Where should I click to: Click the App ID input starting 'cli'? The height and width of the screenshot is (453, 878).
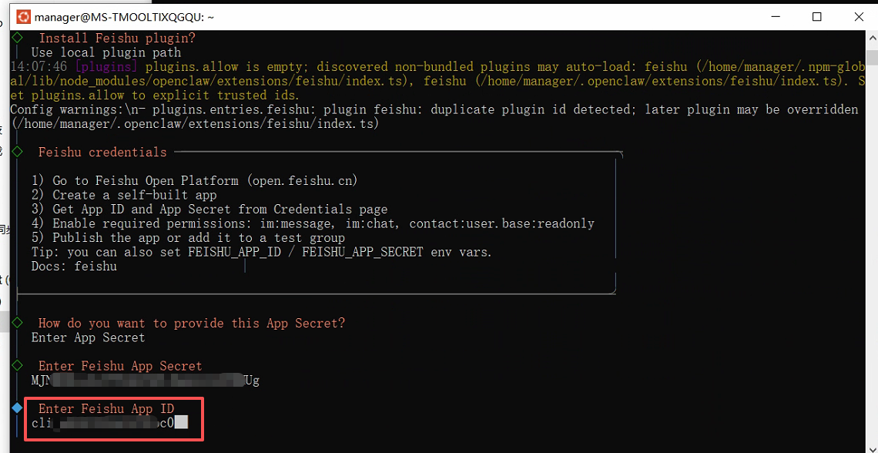click(x=109, y=423)
